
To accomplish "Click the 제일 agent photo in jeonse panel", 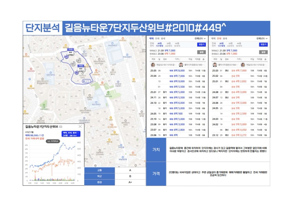I will click(x=243, y=65).
